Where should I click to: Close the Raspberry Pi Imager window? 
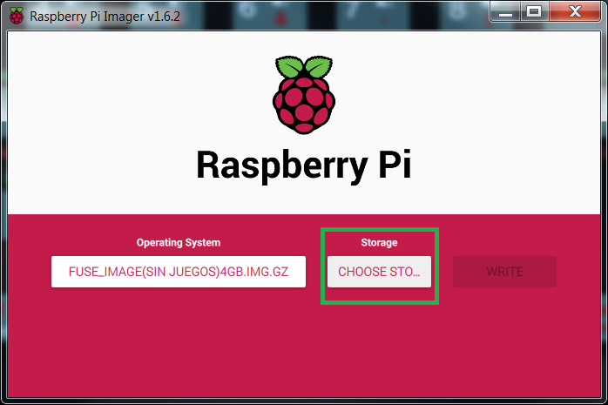tap(575, 11)
